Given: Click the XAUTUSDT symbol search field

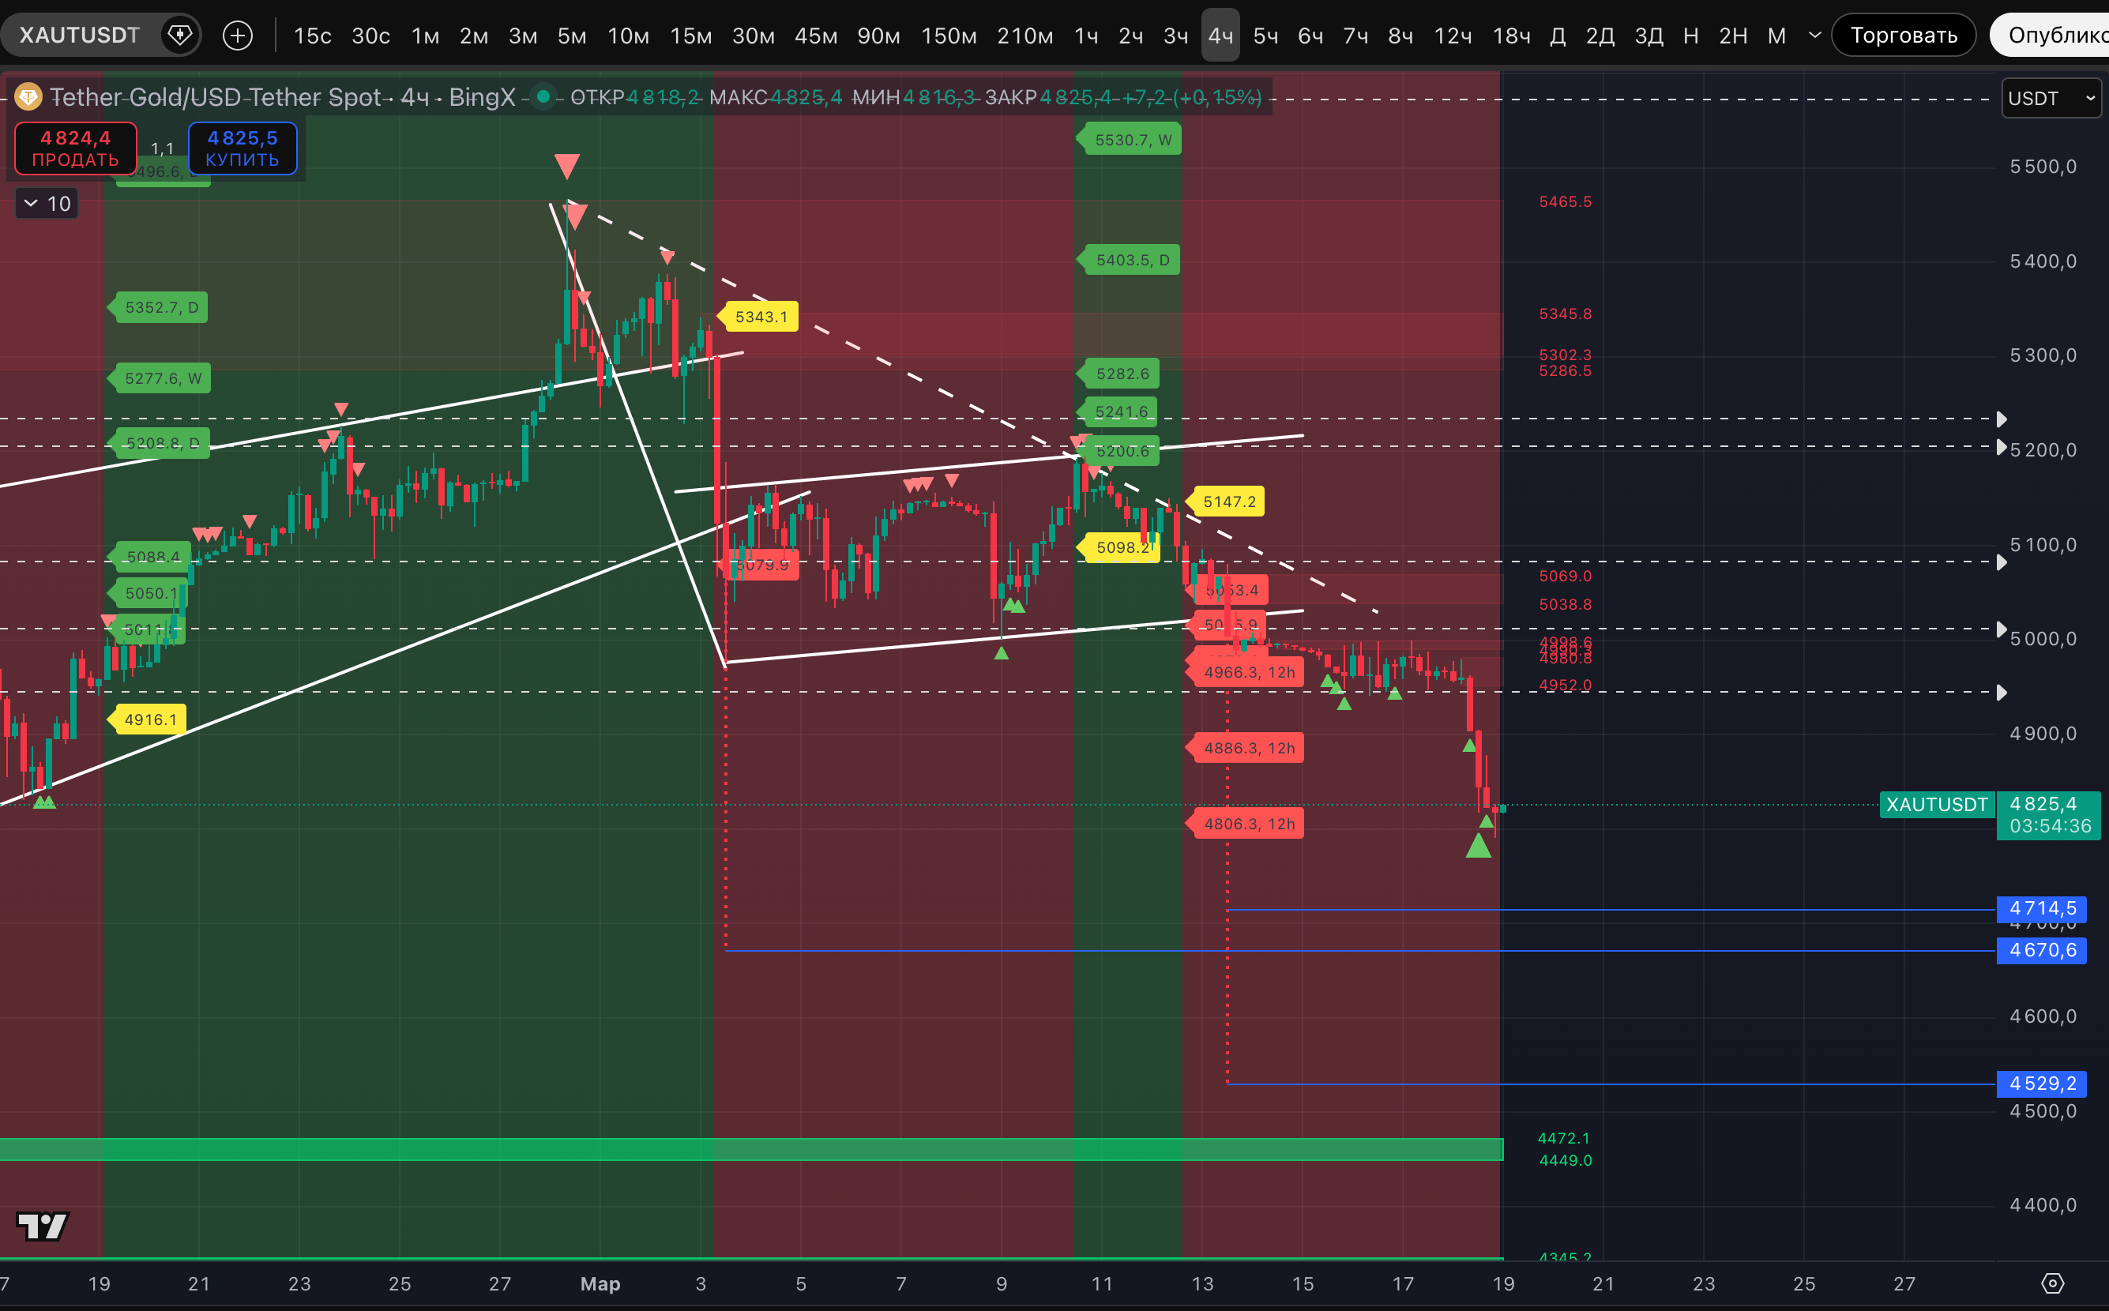Looking at the screenshot, I should (80, 36).
